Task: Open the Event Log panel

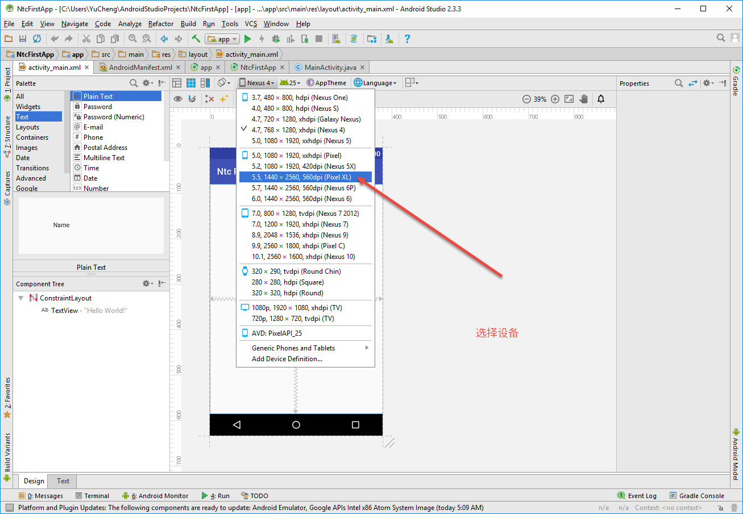Action: click(637, 496)
